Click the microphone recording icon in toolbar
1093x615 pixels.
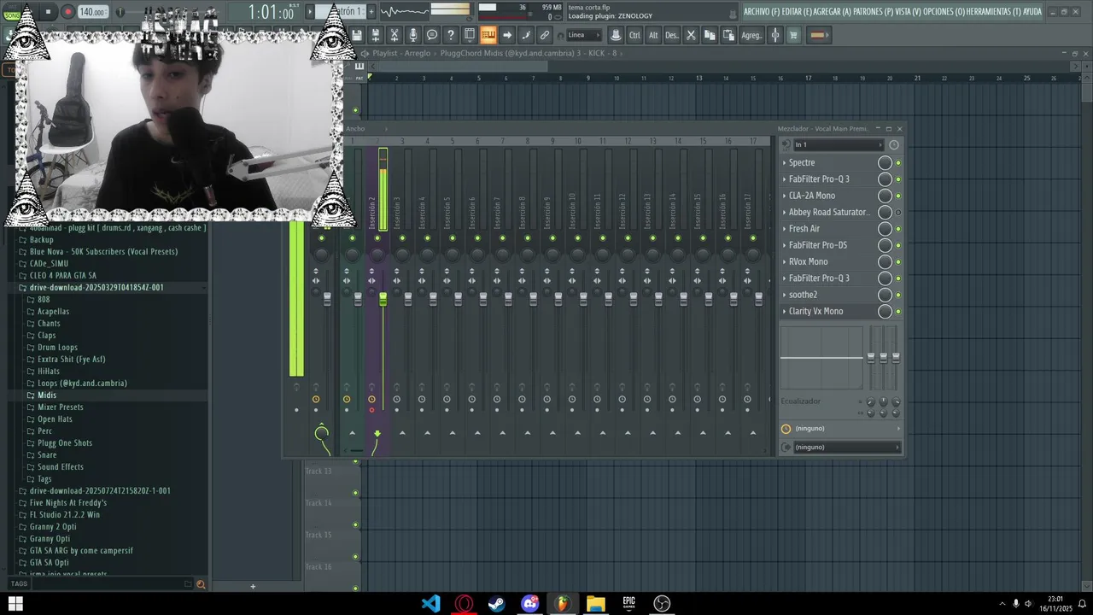[x=413, y=35]
